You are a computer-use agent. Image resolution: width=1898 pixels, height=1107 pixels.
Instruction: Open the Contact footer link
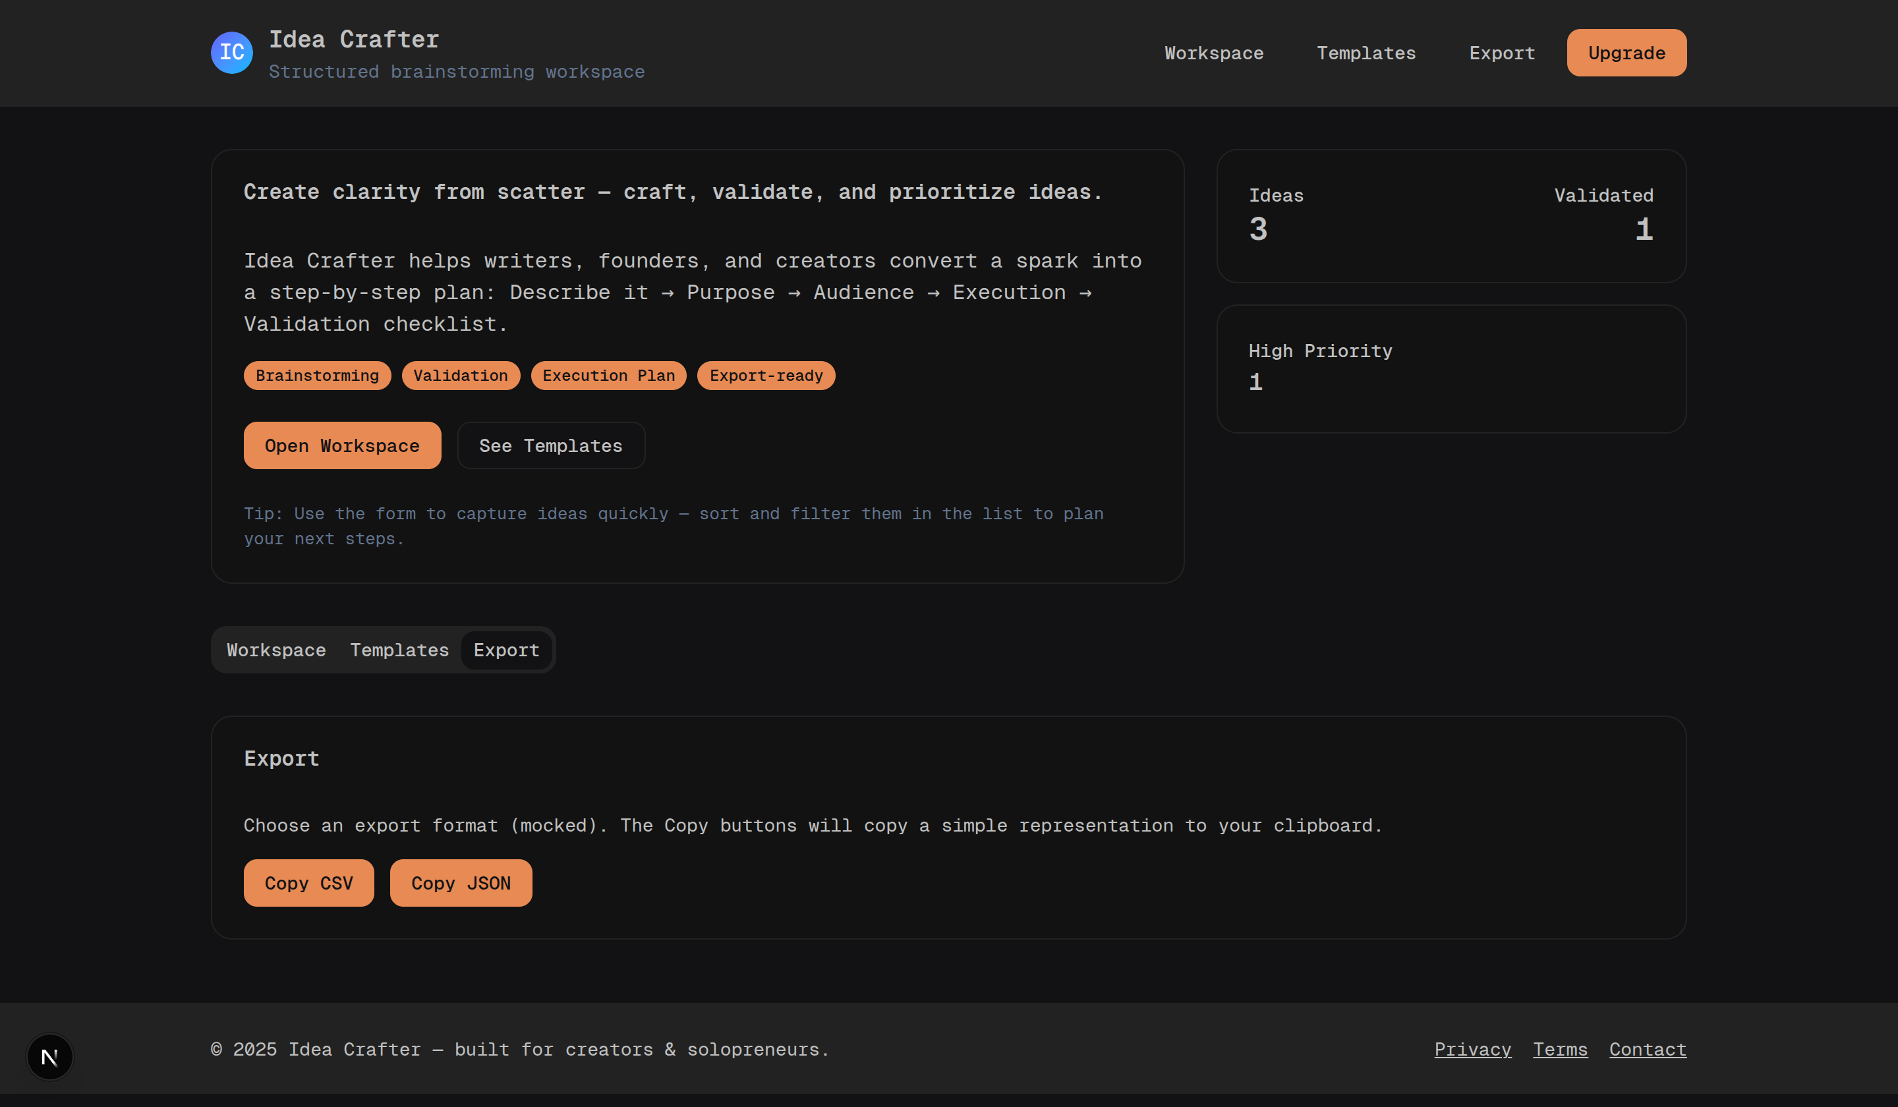click(x=1647, y=1049)
